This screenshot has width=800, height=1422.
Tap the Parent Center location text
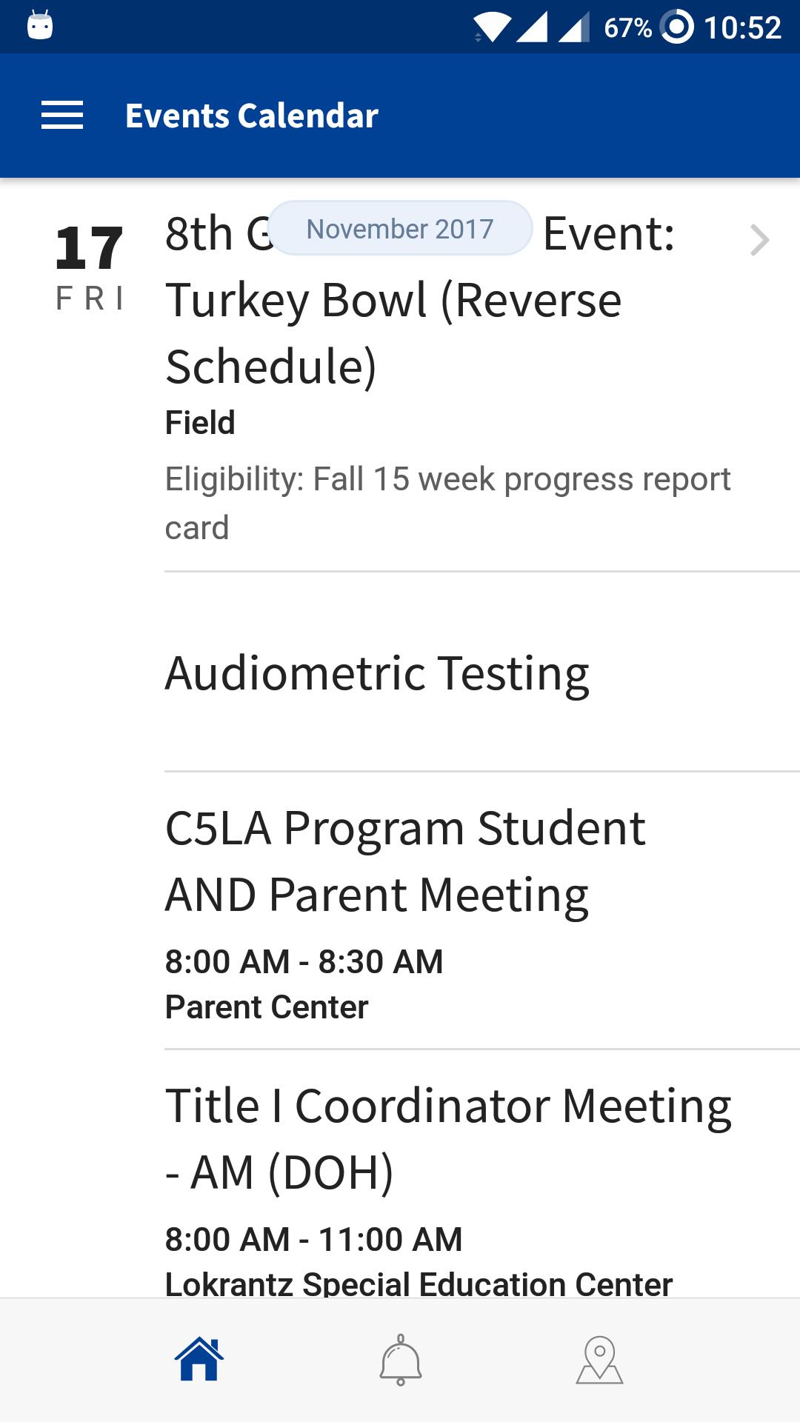coord(267,1007)
